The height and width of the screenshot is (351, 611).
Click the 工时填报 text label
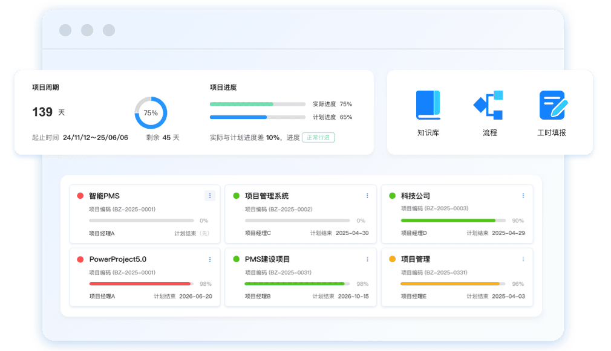point(552,133)
